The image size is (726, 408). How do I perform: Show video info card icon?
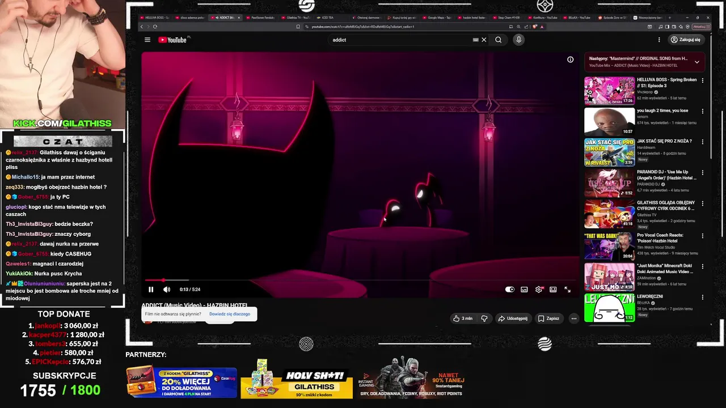coord(570,59)
